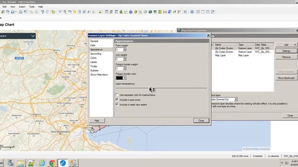Open the Help menu in menu bar
Image resolution: width=298 pixels, height=167 pixels.
(x=41, y=6)
